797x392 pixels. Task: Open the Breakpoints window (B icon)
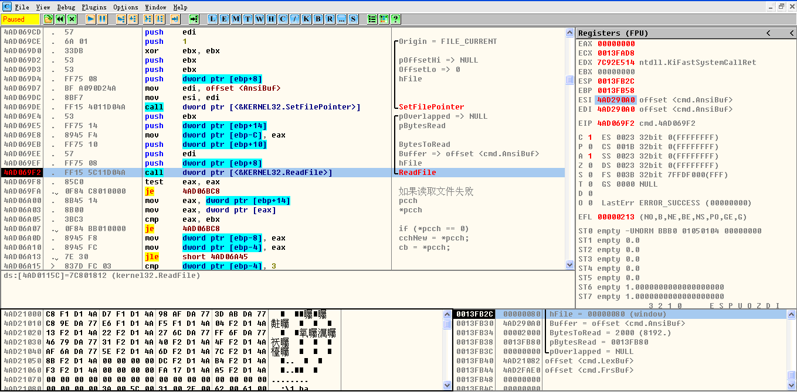pyautogui.click(x=318, y=19)
